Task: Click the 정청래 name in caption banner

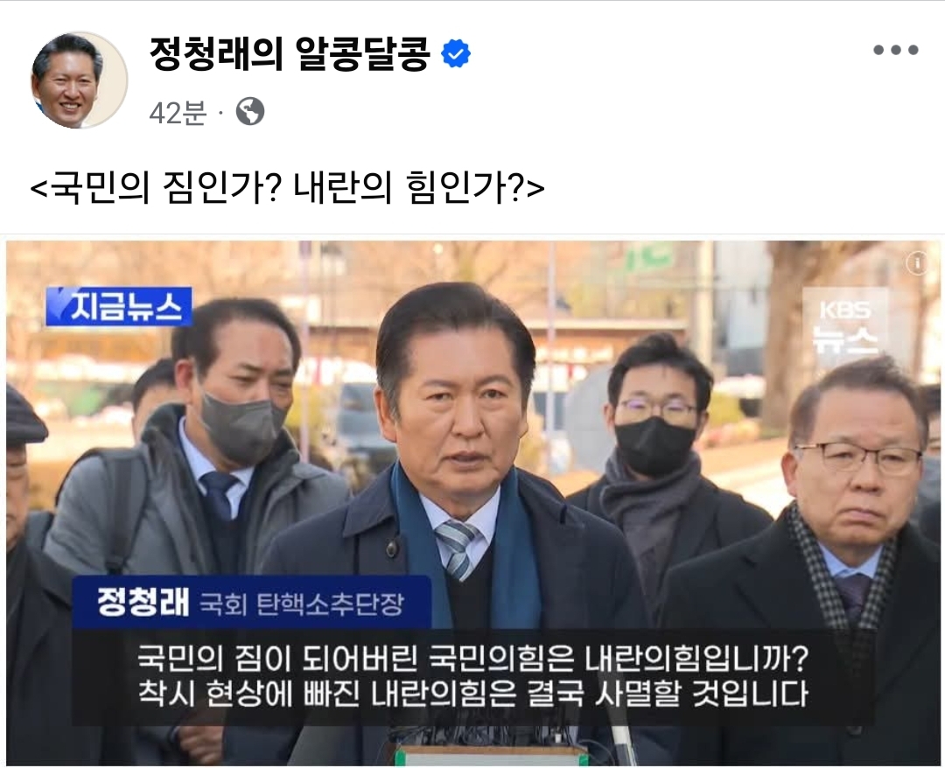Action: click(x=143, y=602)
